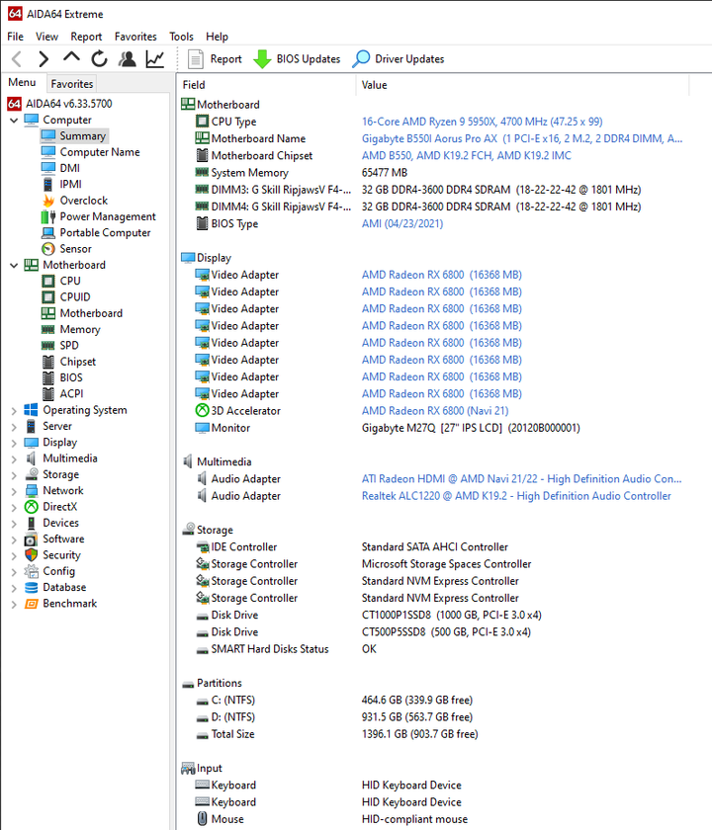Click the Chipset icon in tree
Screen dimensions: 712x830
pyautogui.click(x=48, y=362)
